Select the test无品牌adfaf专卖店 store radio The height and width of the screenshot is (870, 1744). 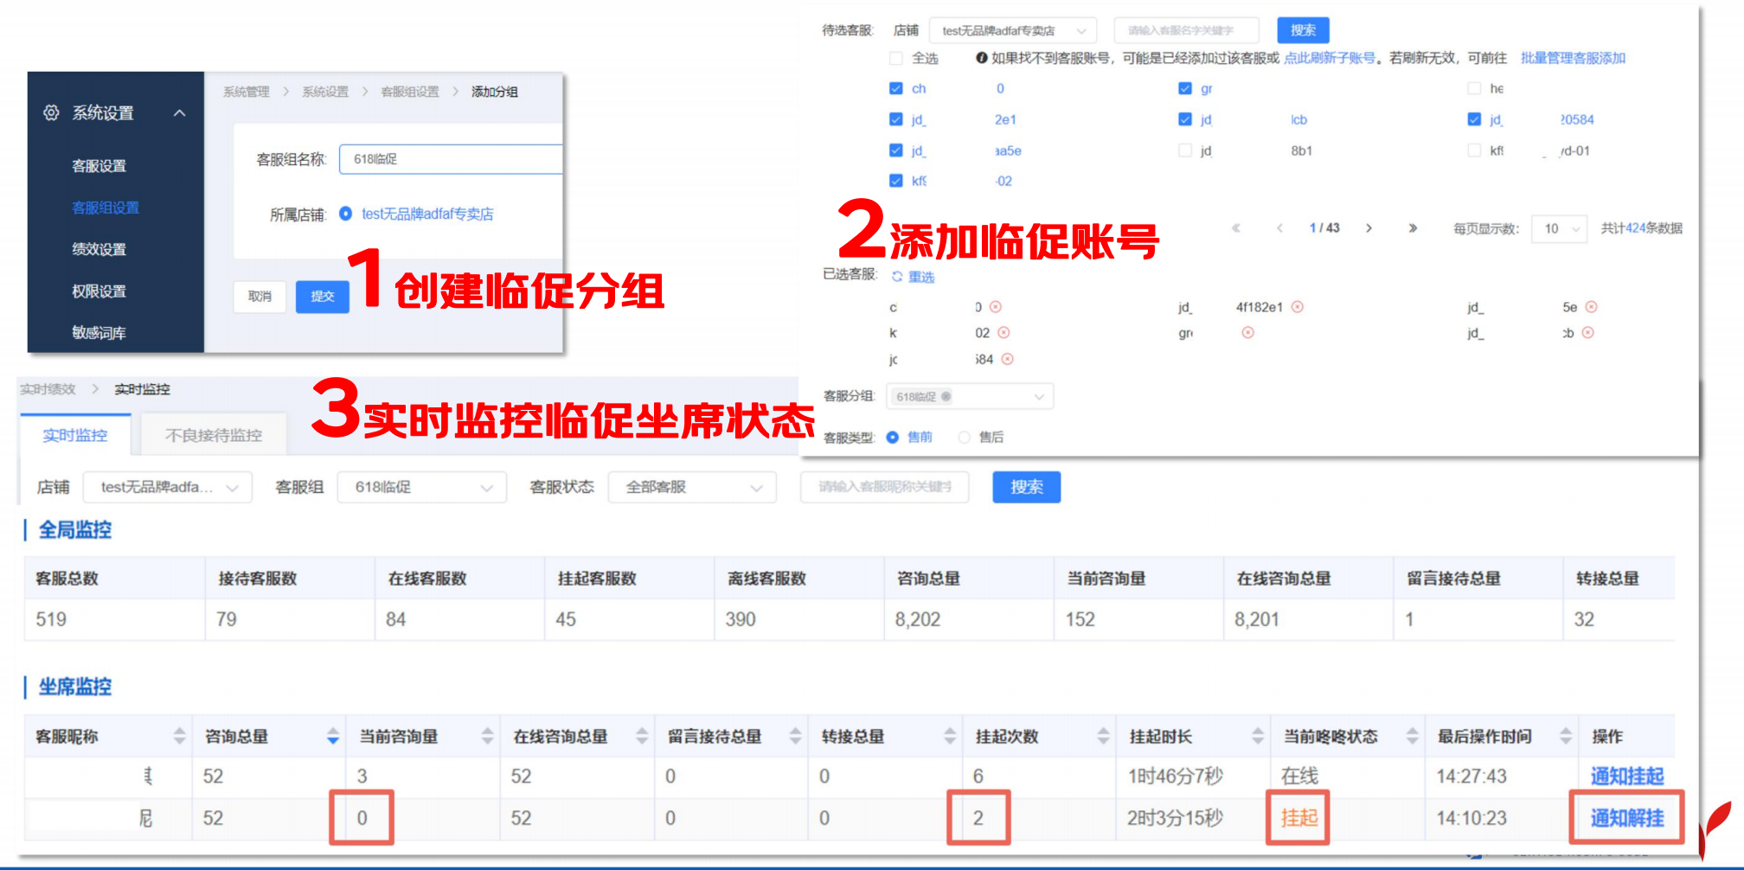coord(345,214)
